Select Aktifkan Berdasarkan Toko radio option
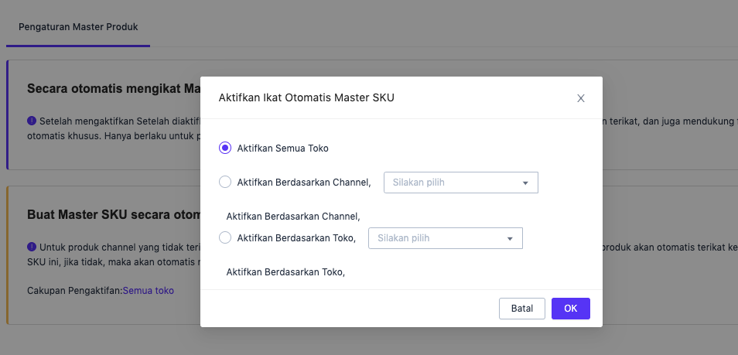 coord(225,237)
